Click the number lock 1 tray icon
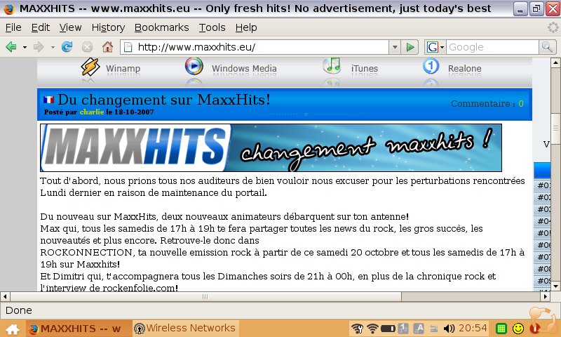Viewport: 561px width, 337px height. click(x=403, y=329)
